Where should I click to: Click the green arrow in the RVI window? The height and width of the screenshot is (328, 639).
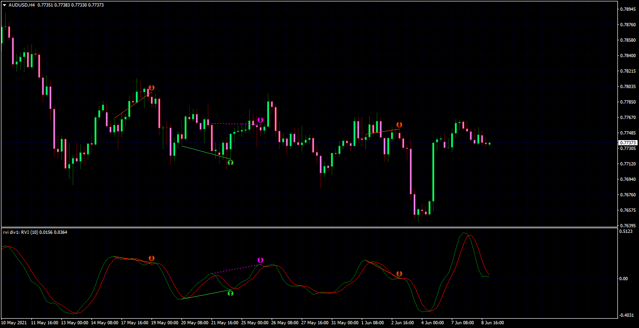(x=230, y=293)
